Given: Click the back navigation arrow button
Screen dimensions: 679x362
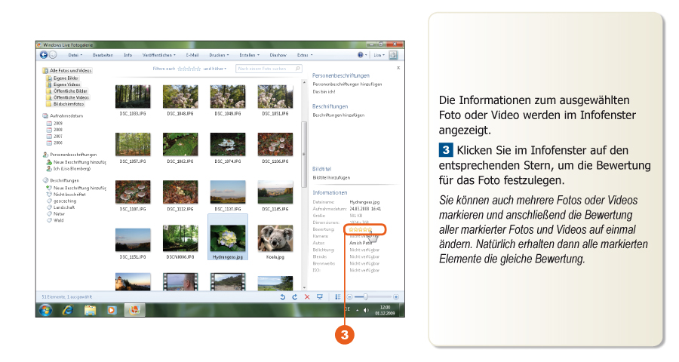Looking at the screenshot, I should tap(44, 55).
